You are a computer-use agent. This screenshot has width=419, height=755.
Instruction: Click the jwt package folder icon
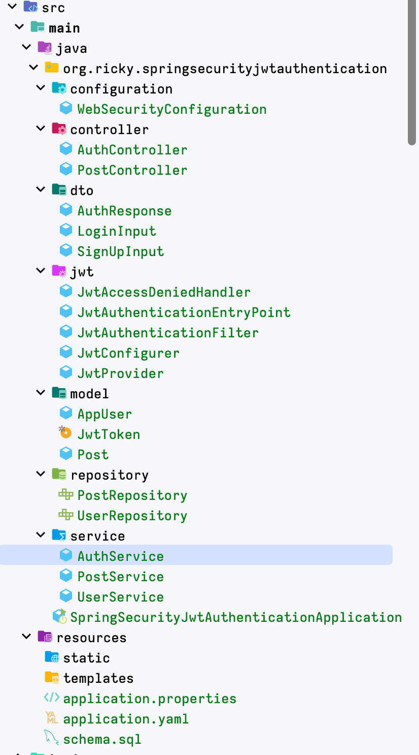point(59,271)
